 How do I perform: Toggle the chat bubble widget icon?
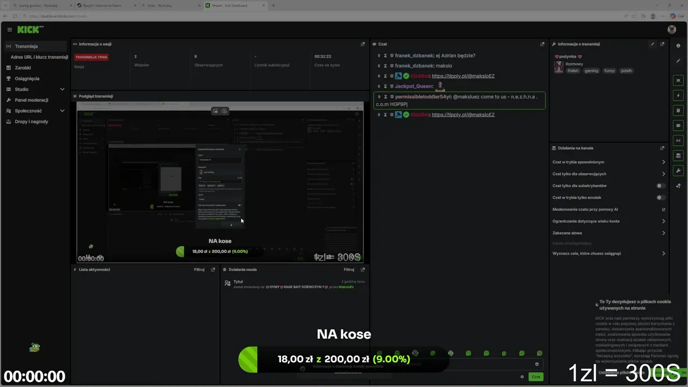[678, 125]
